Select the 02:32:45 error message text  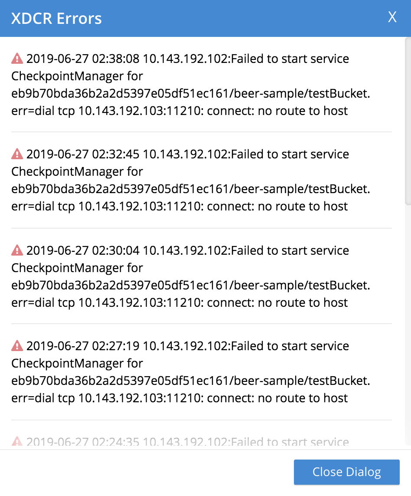pos(186,180)
